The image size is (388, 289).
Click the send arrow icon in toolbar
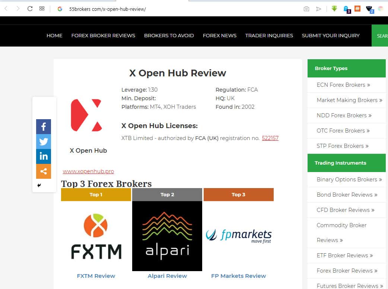click(x=318, y=9)
